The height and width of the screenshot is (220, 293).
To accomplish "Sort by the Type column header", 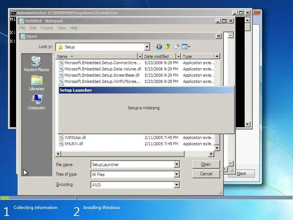I will click(x=198, y=56).
